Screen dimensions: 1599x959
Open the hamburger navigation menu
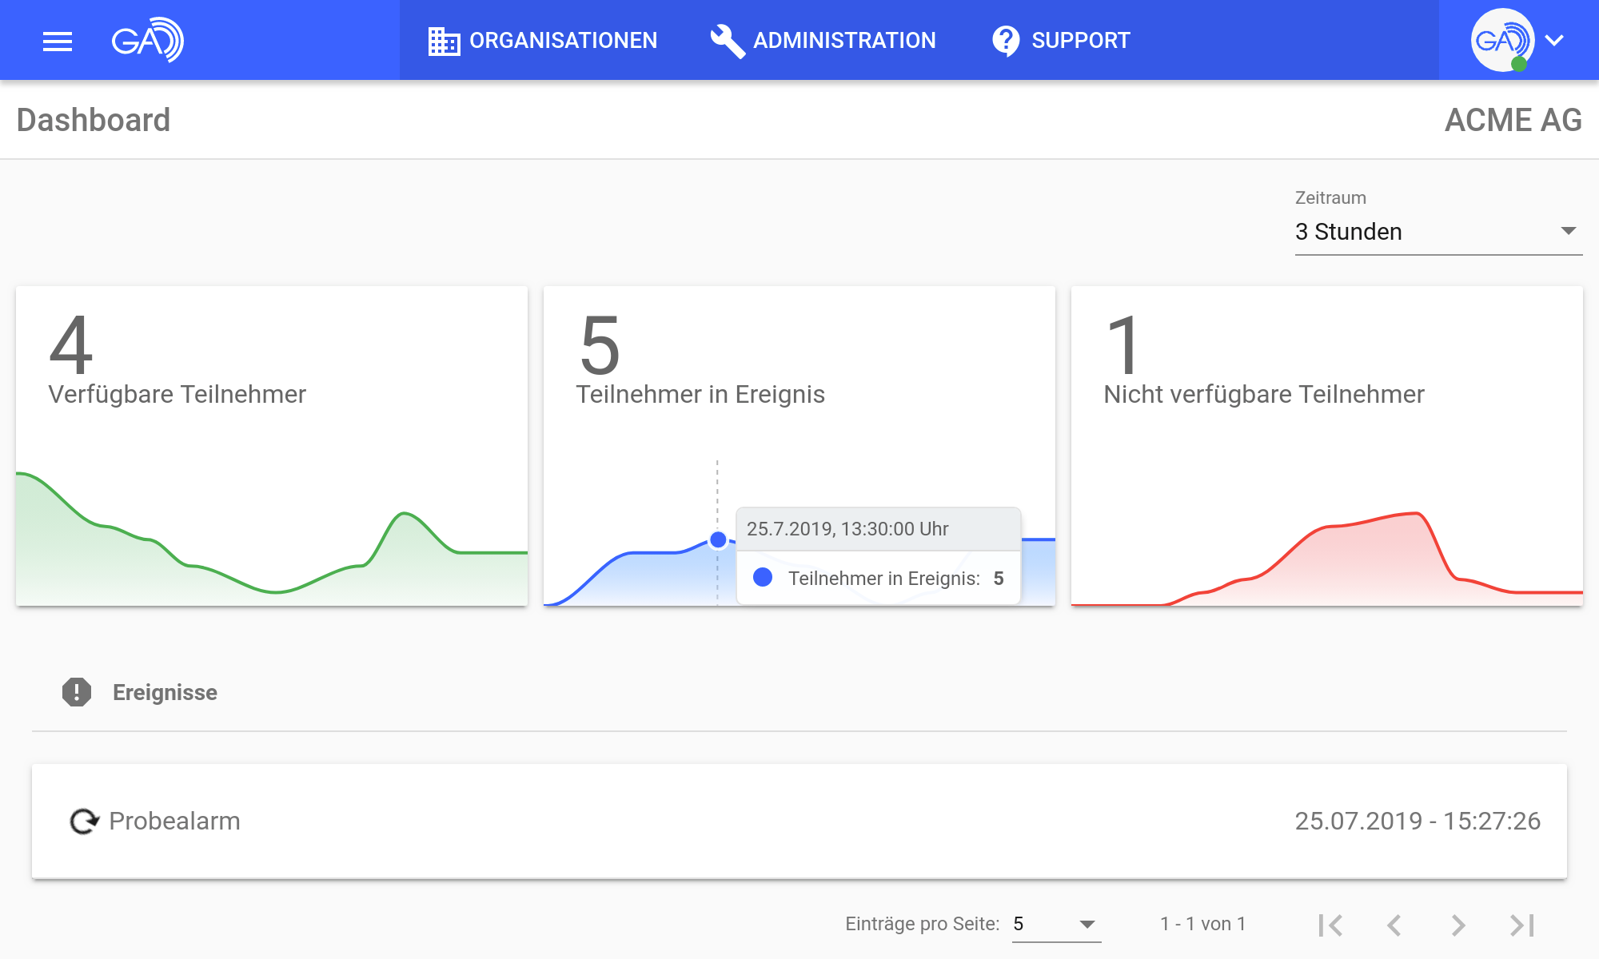point(57,41)
